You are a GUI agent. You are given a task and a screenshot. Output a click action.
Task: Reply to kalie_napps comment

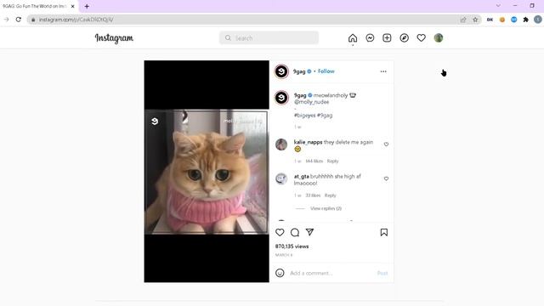332,161
